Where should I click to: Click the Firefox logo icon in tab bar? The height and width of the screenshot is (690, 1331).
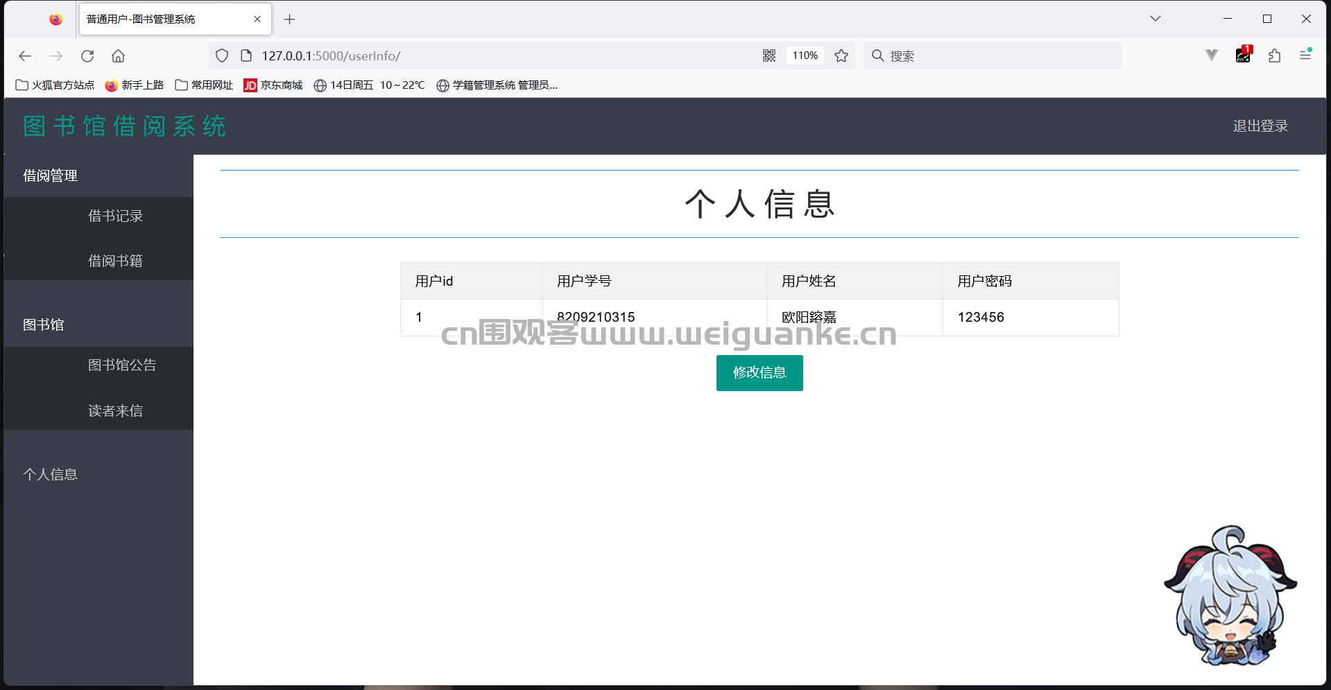click(x=56, y=19)
